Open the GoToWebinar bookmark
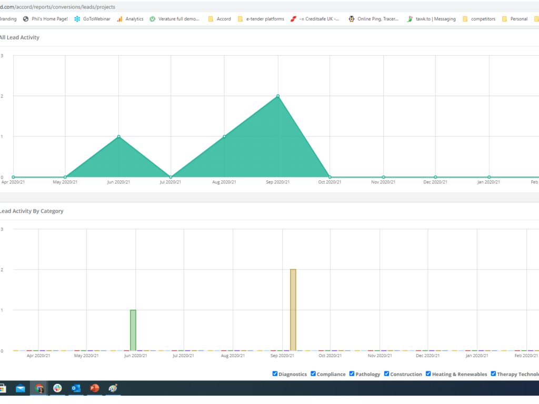This screenshot has width=539, height=404. coord(93,19)
